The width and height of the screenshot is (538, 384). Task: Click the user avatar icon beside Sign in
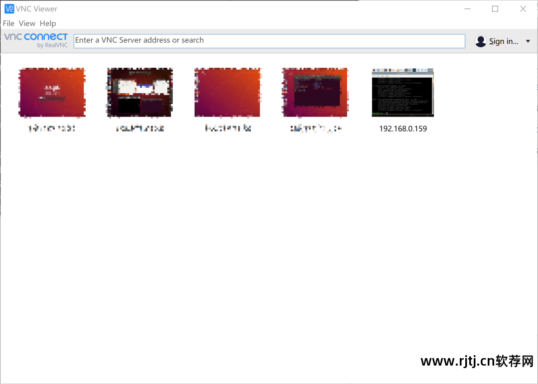[481, 41]
